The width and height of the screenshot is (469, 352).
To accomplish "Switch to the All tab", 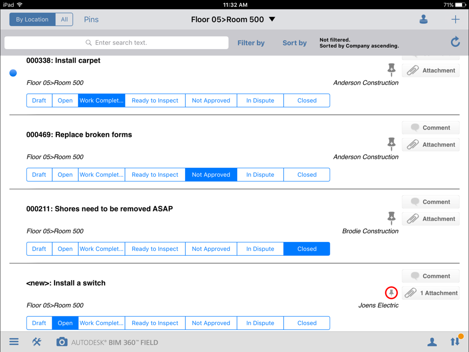I will (64, 19).
